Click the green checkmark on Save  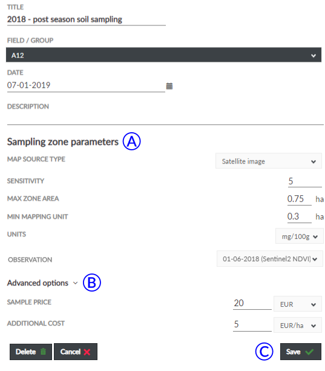(309, 352)
